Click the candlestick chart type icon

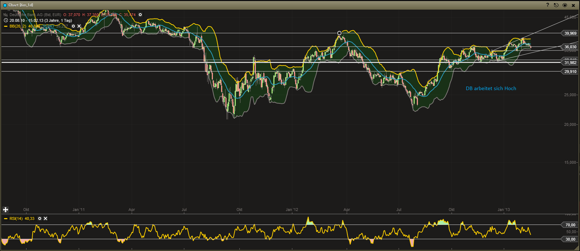[6, 15]
